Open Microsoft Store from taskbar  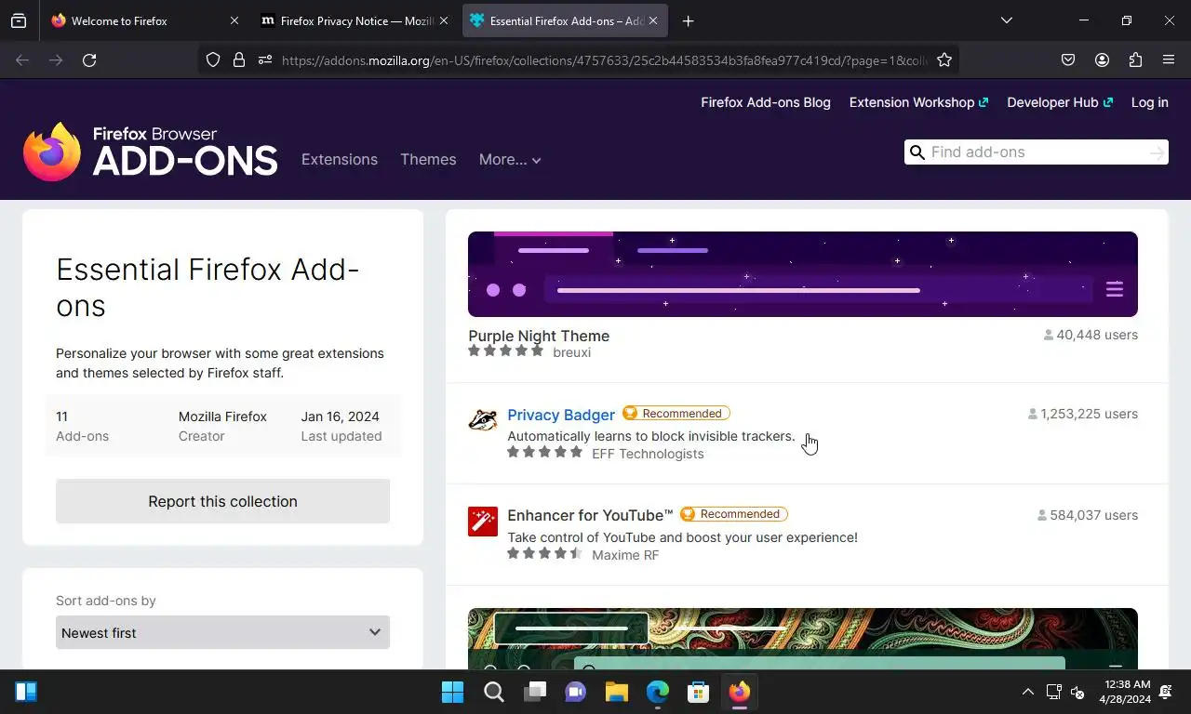(699, 692)
